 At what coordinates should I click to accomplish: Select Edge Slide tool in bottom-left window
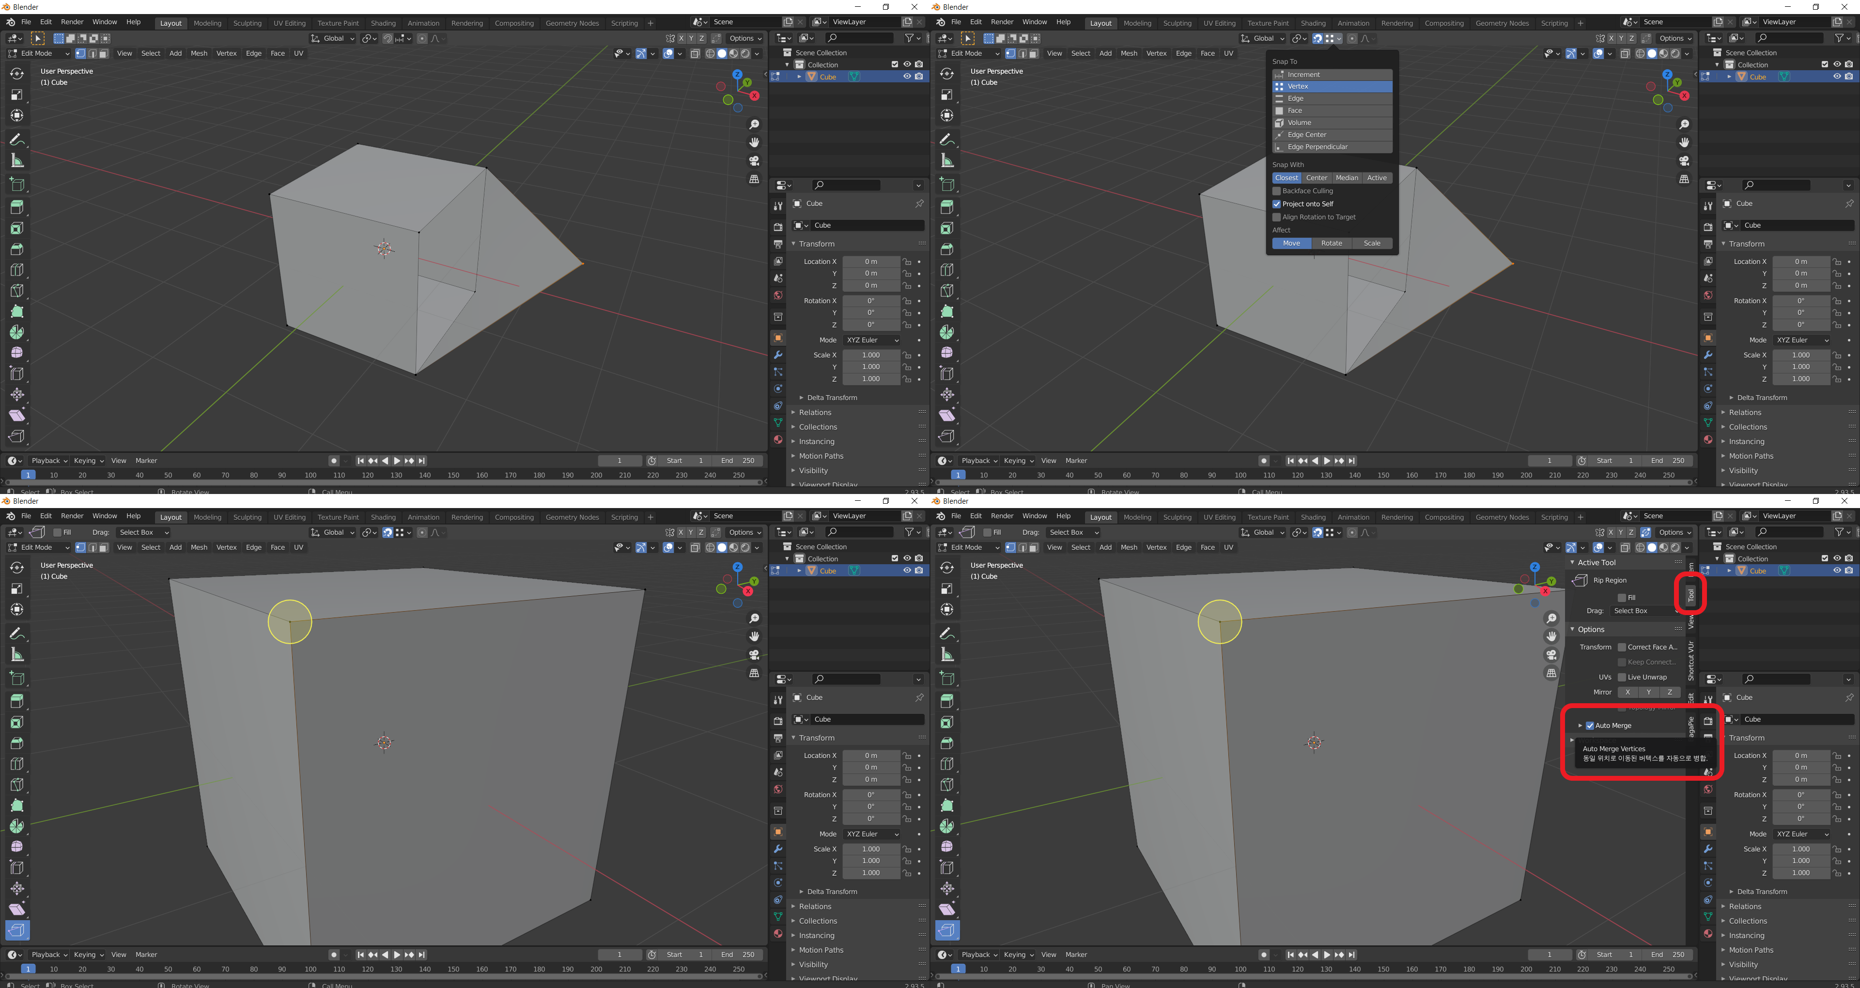16,867
